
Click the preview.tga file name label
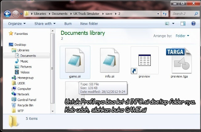[x=179, y=77]
